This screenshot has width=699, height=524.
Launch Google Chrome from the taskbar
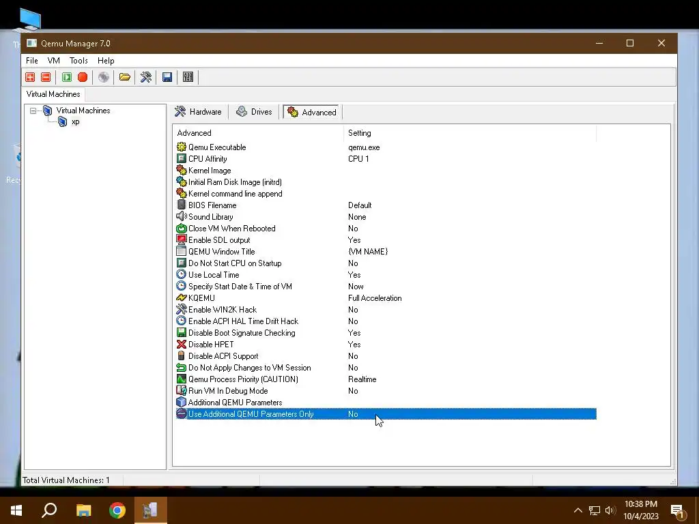click(117, 510)
